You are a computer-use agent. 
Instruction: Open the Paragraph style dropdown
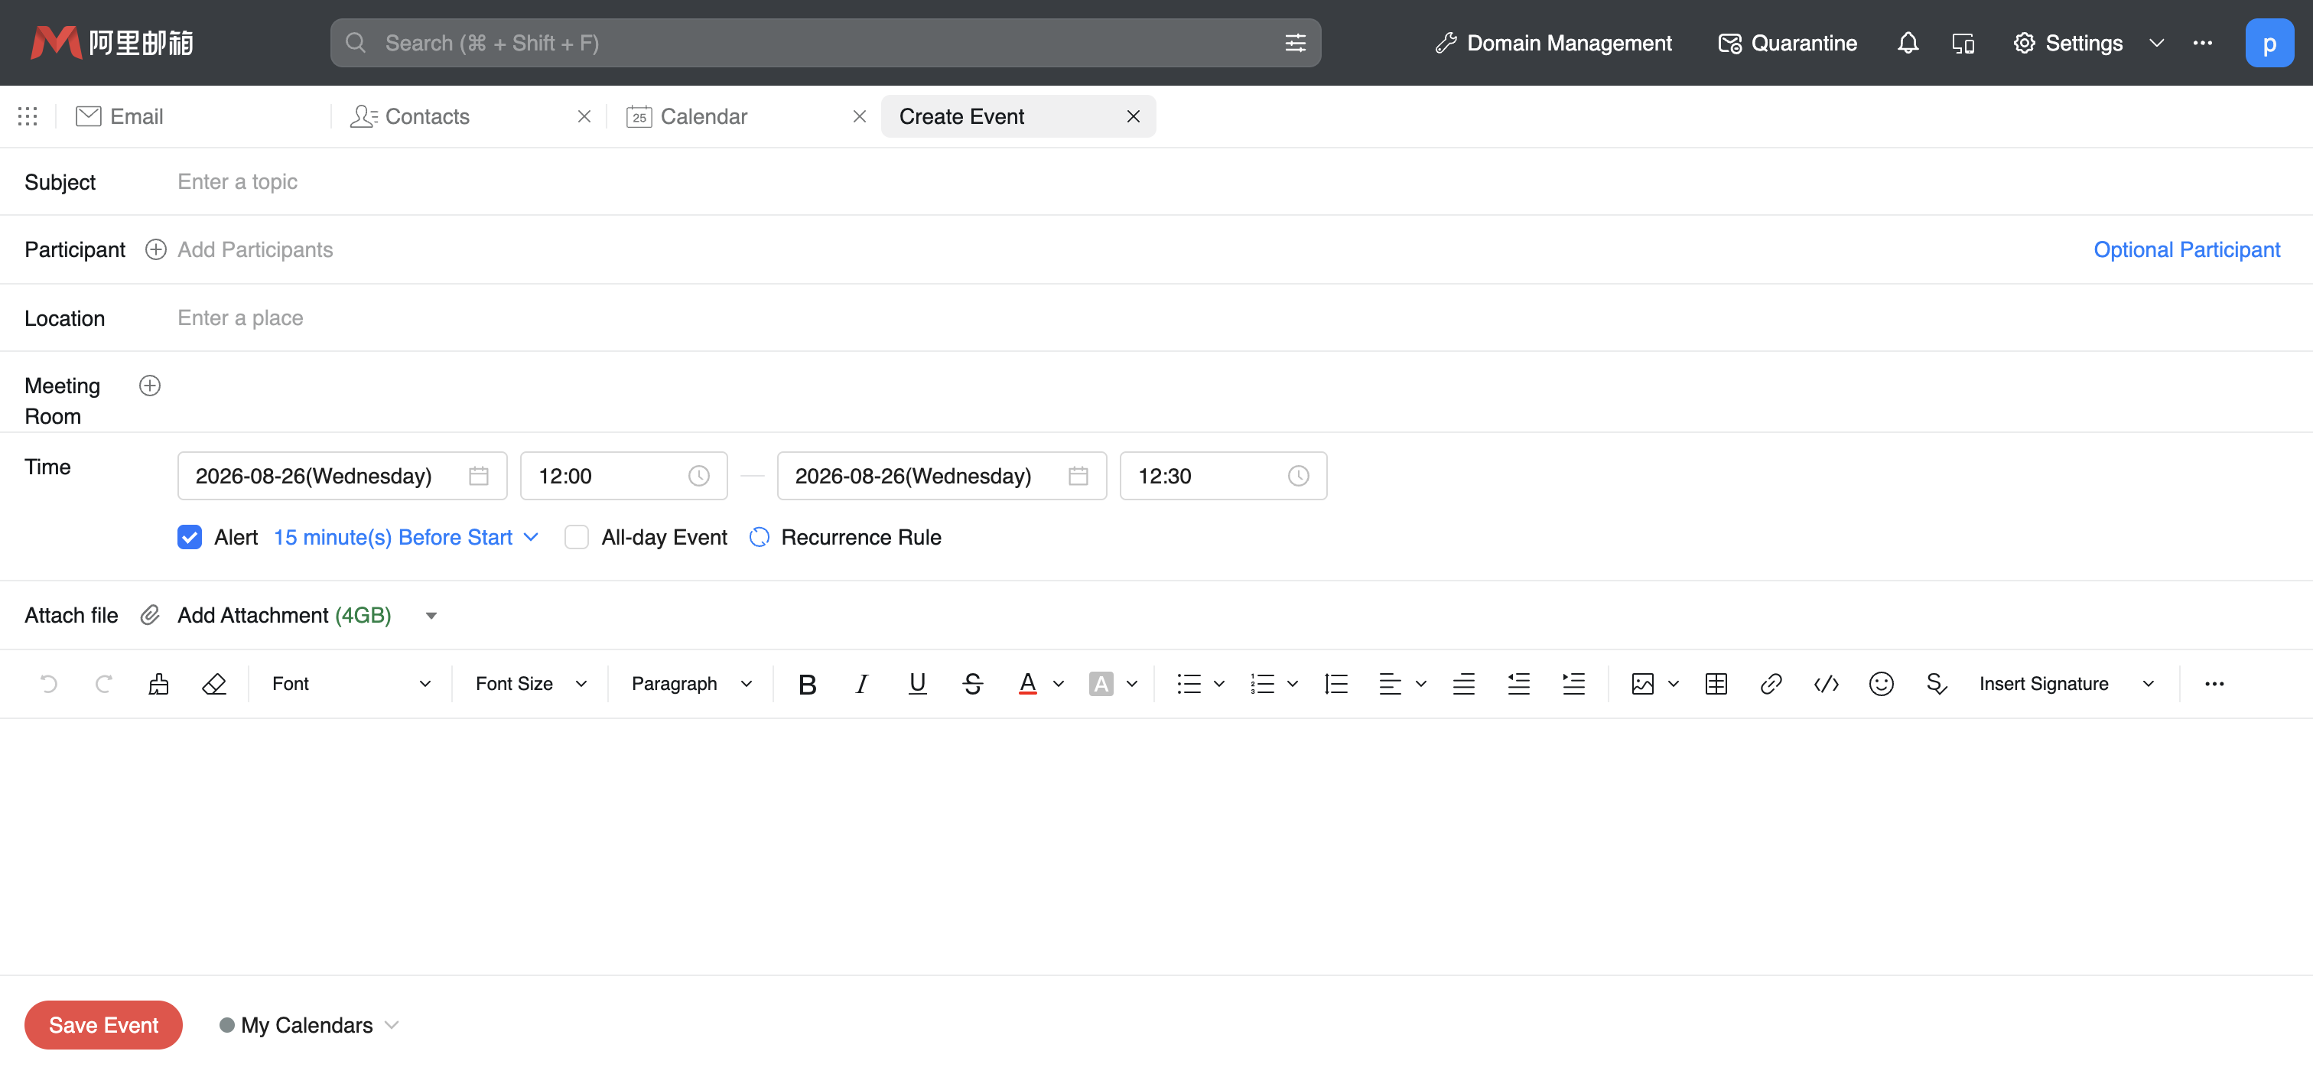point(691,685)
